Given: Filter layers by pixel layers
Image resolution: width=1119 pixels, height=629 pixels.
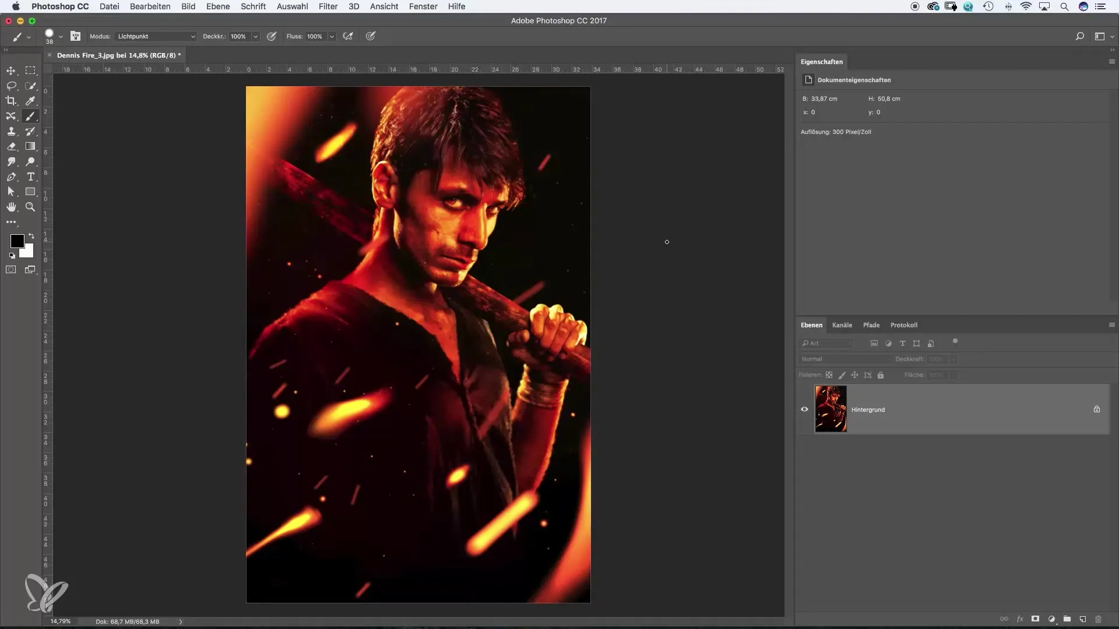Looking at the screenshot, I should [874, 344].
